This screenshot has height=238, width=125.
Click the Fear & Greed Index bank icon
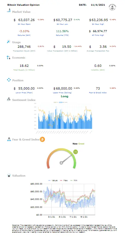click(9, 139)
